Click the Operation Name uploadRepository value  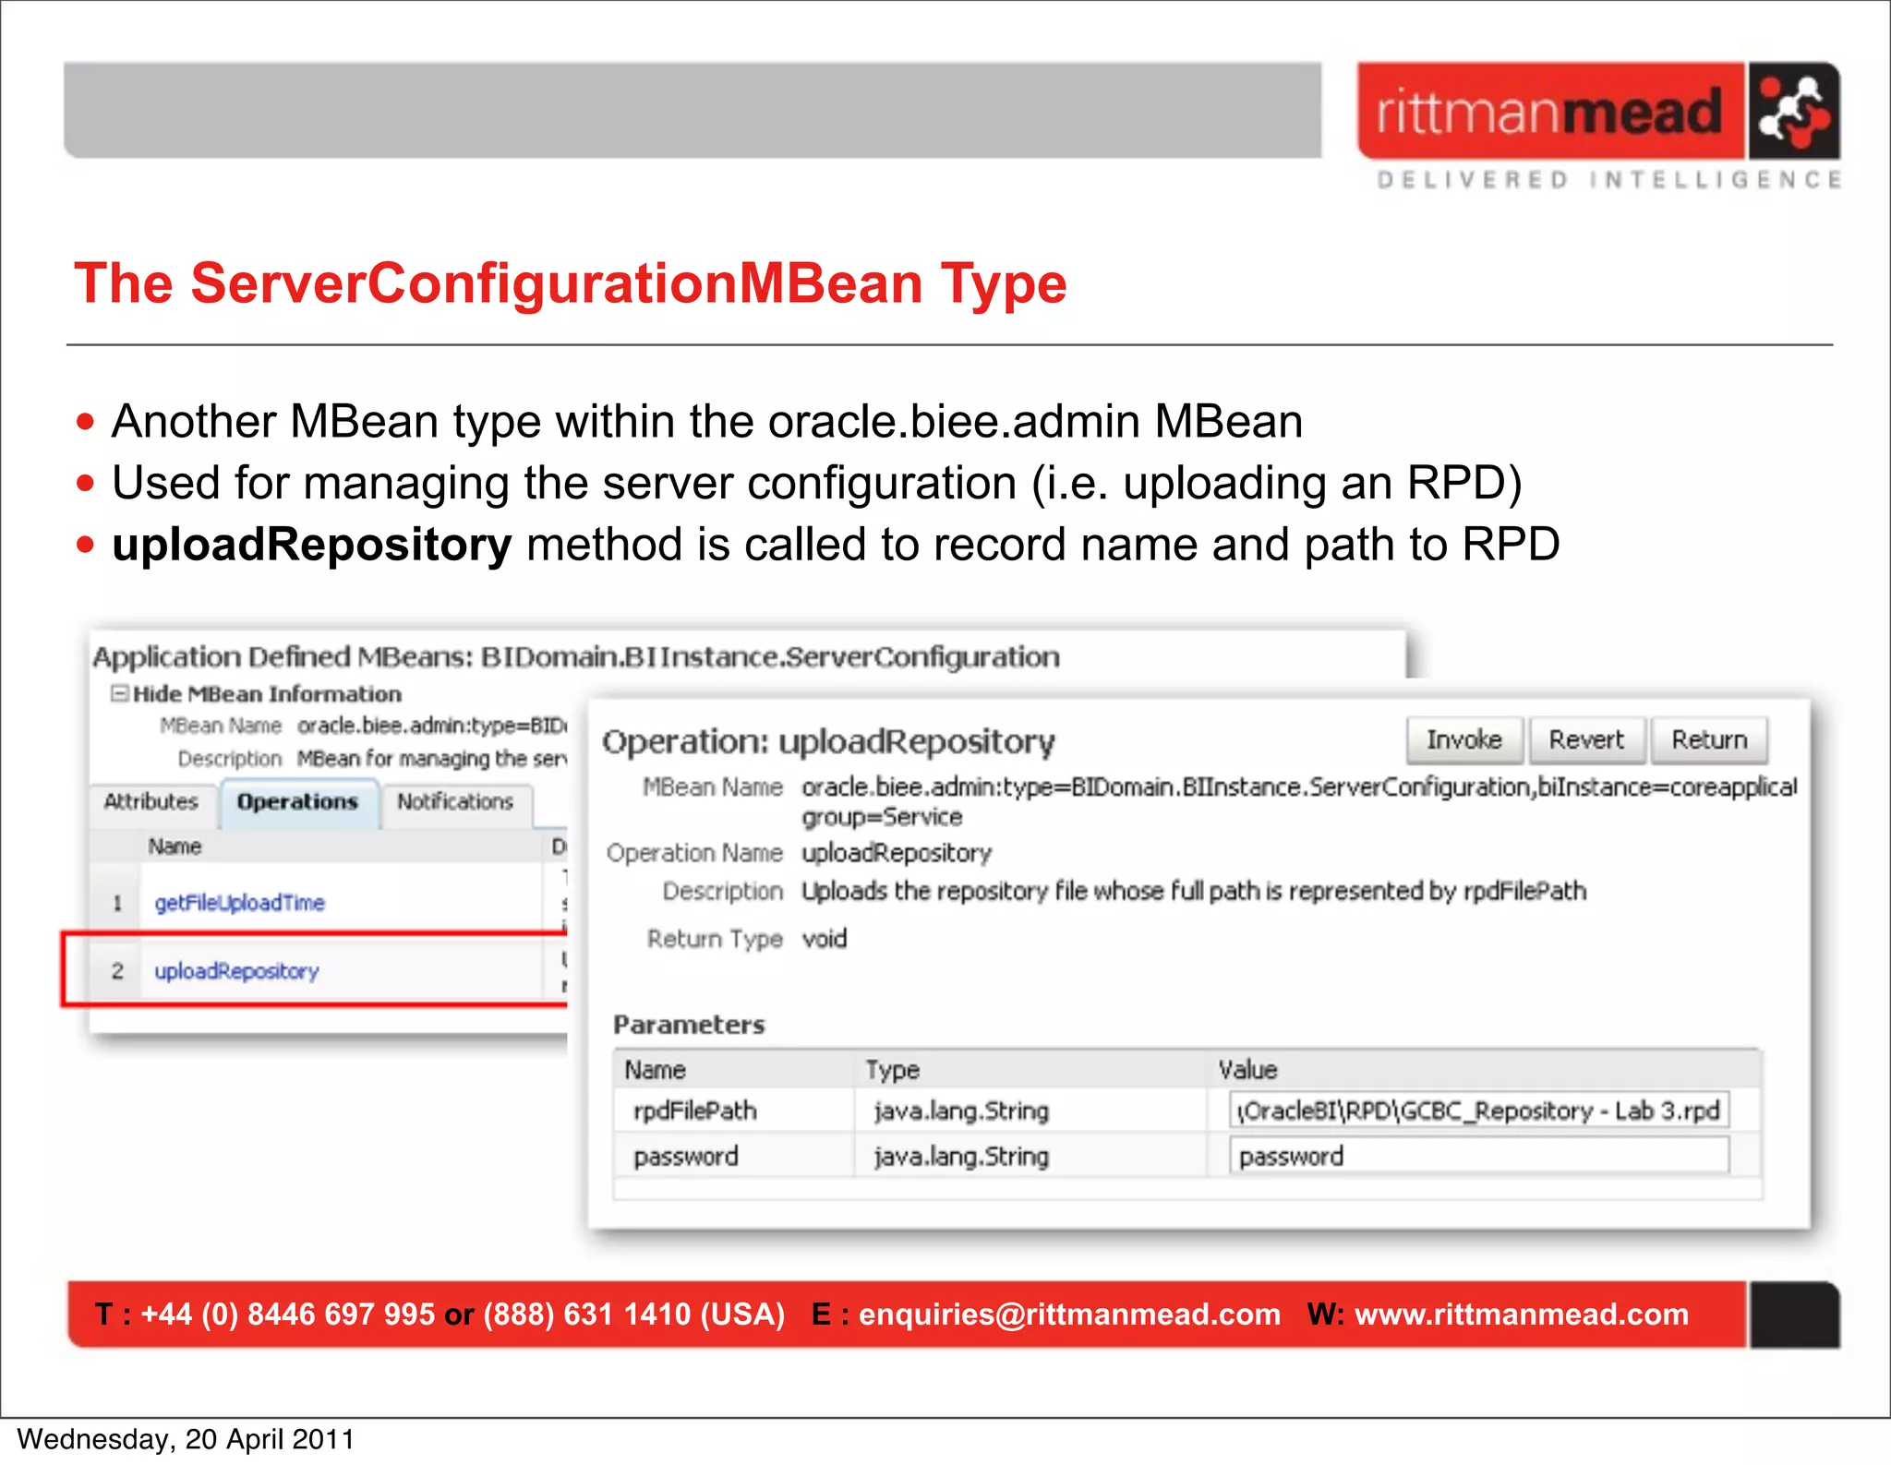pos(897,853)
